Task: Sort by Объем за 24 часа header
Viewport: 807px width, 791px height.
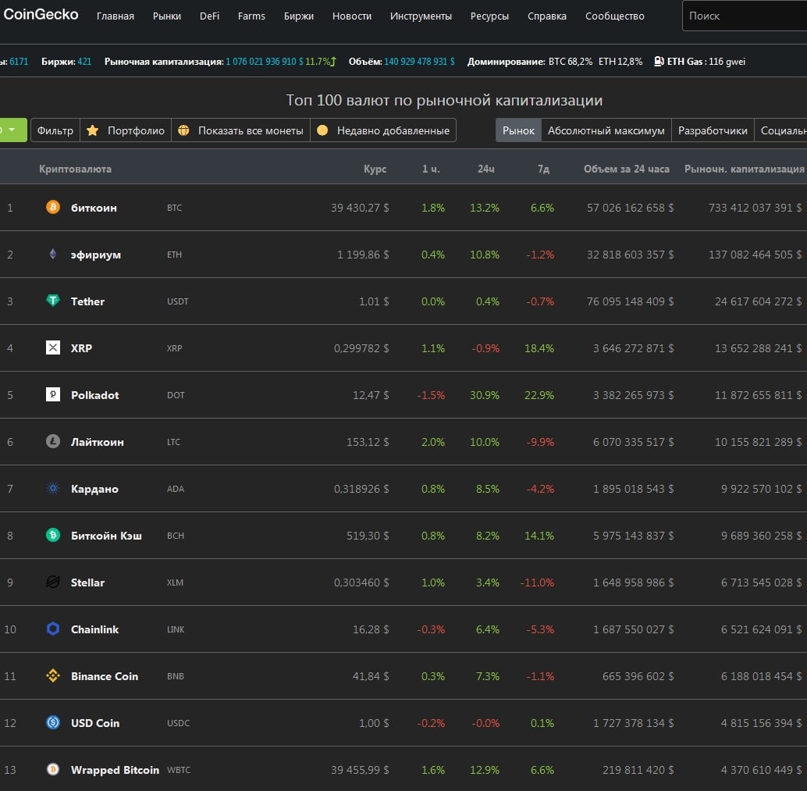Action: coord(627,169)
